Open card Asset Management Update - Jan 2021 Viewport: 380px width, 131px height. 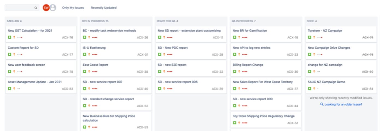41,86
